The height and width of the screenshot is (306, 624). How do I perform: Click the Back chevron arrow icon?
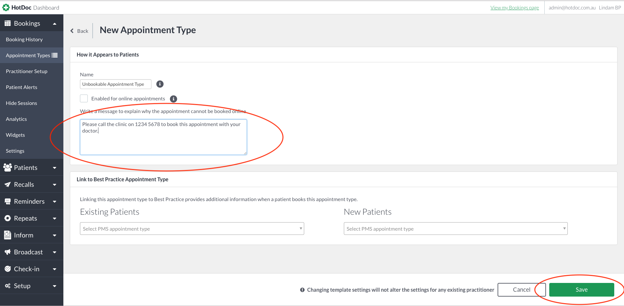coord(72,31)
